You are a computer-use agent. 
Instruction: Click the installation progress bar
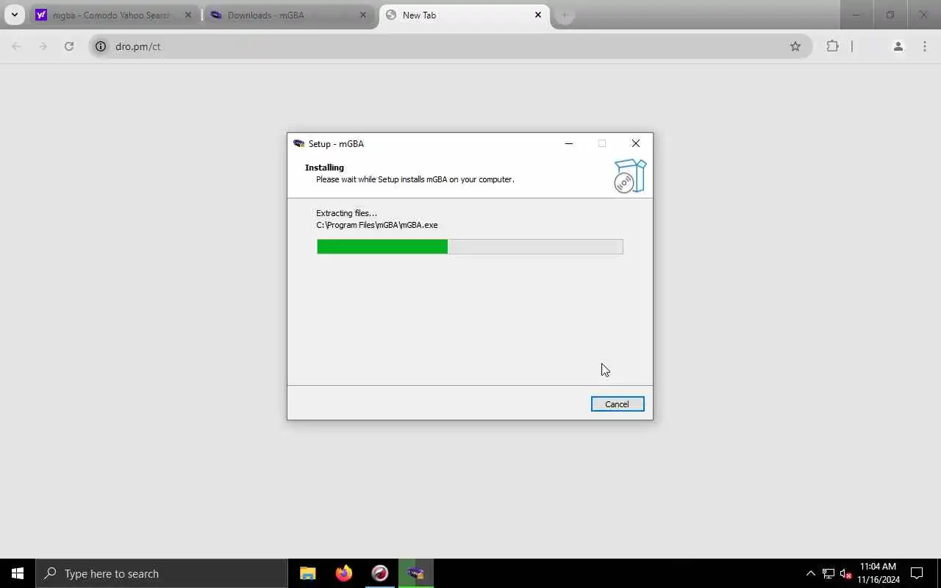470,247
